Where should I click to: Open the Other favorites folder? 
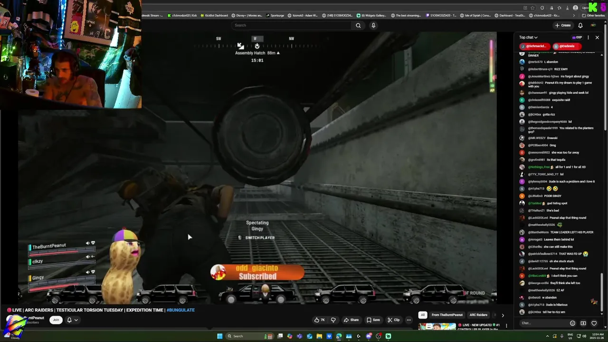pyautogui.click(x=593, y=15)
